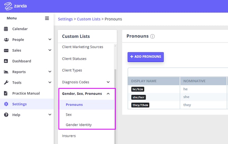Open Dashboard using its chart icon
Screen dimensions: 228x144
6,61
